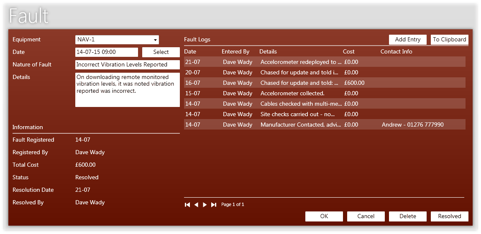Image resolution: width=481 pixels, height=234 pixels.
Task: Go to first page of fault logs
Action: pyautogui.click(x=187, y=205)
